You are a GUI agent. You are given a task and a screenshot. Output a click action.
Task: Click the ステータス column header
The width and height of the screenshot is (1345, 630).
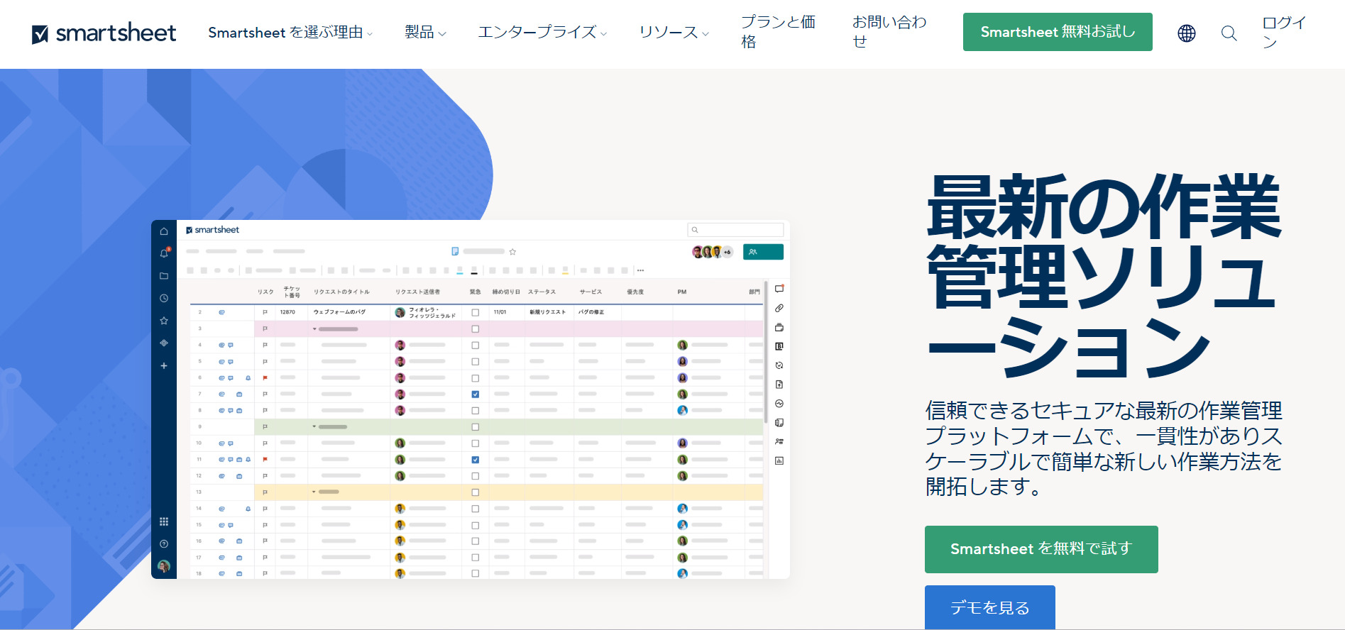tap(542, 292)
